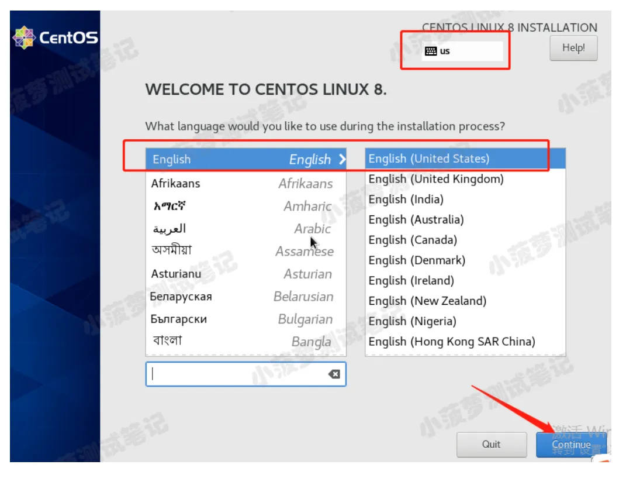Select the Bulgarian language row
This screenshot has height=492, width=640.
[245, 319]
